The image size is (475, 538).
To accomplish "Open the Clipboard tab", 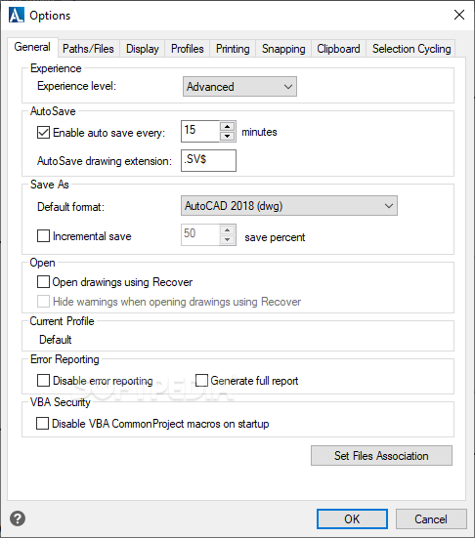I will pyautogui.click(x=338, y=49).
